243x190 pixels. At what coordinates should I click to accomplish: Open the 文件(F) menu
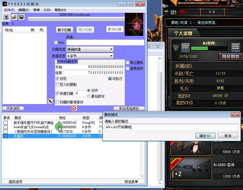click(x=9, y=10)
